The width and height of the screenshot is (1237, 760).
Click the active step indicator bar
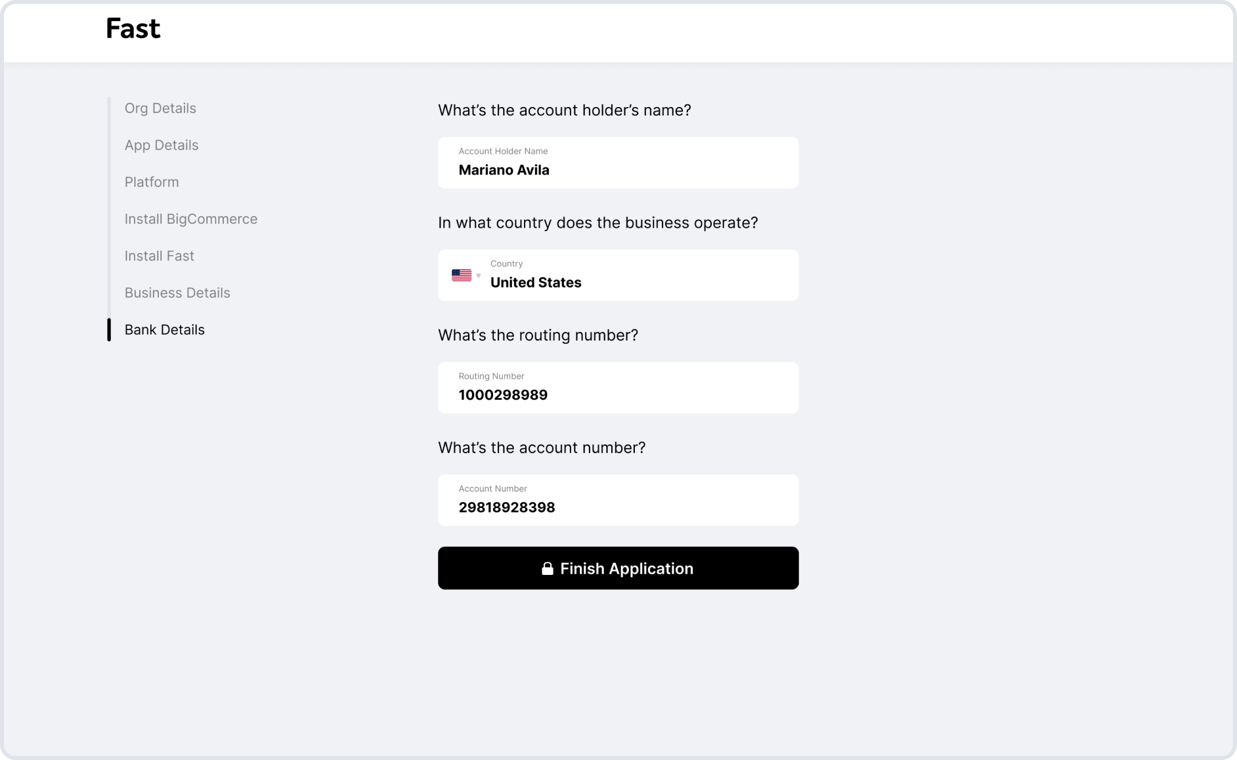coord(109,329)
